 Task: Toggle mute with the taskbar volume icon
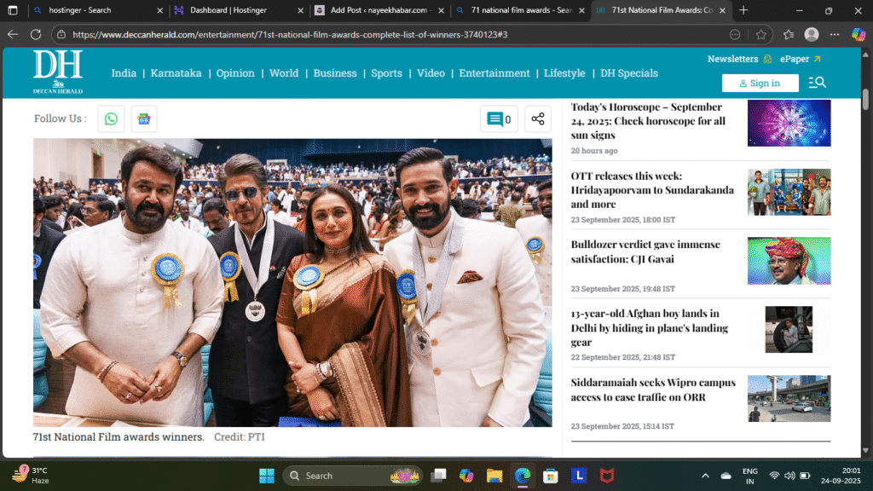[789, 475]
